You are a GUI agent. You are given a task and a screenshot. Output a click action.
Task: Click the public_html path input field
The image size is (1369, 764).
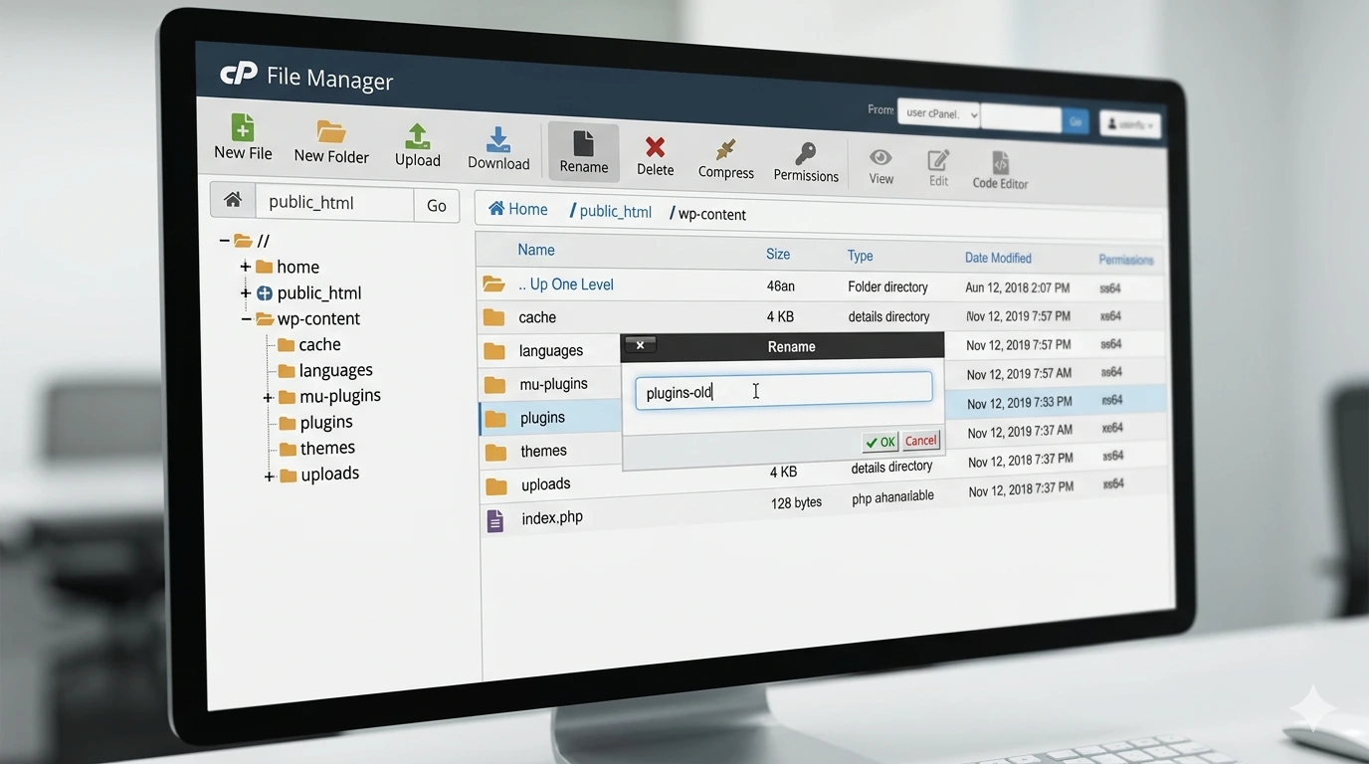tap(334, 203)
